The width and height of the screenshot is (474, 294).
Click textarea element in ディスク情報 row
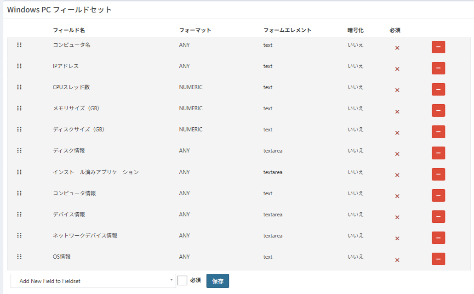pyautogui.click(x=273, y=151)
